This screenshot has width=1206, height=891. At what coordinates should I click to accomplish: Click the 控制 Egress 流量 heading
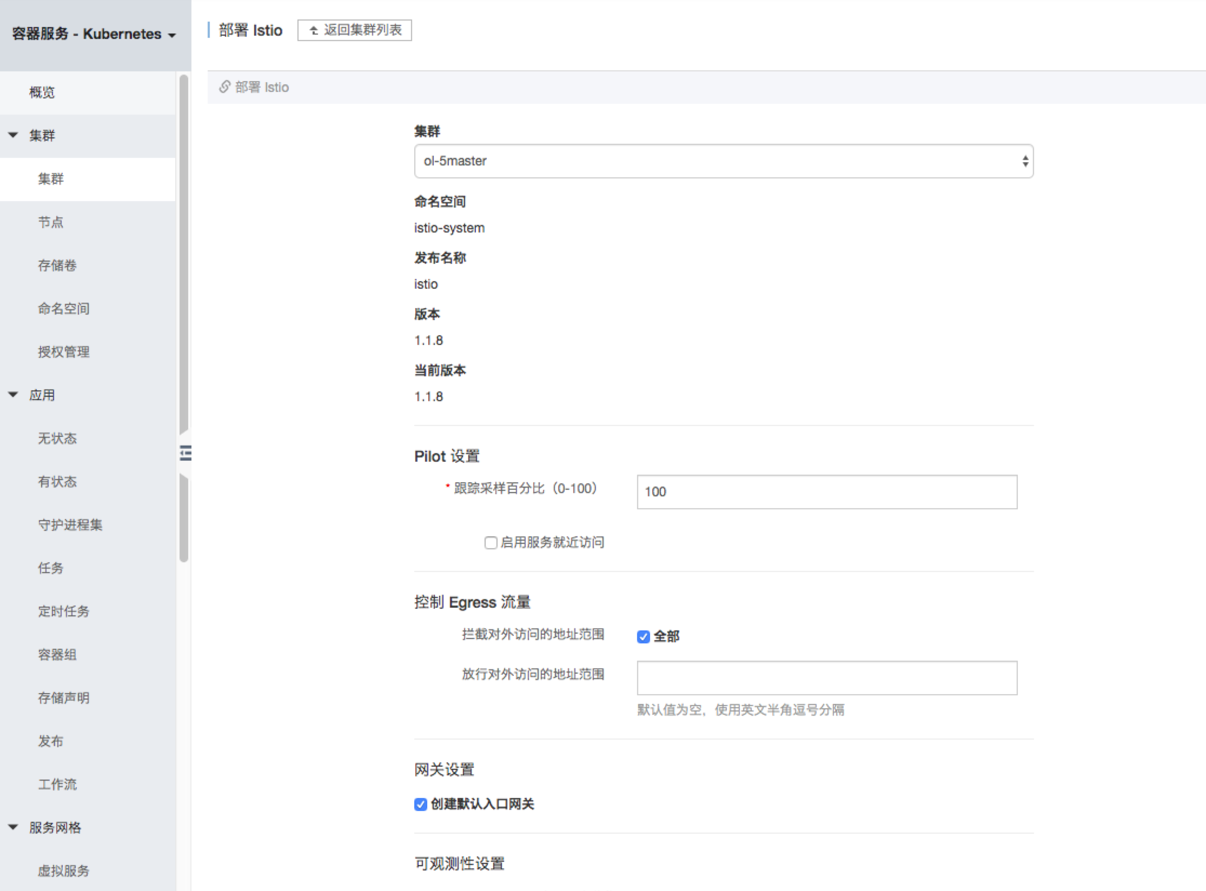click(x=473, y=602)
